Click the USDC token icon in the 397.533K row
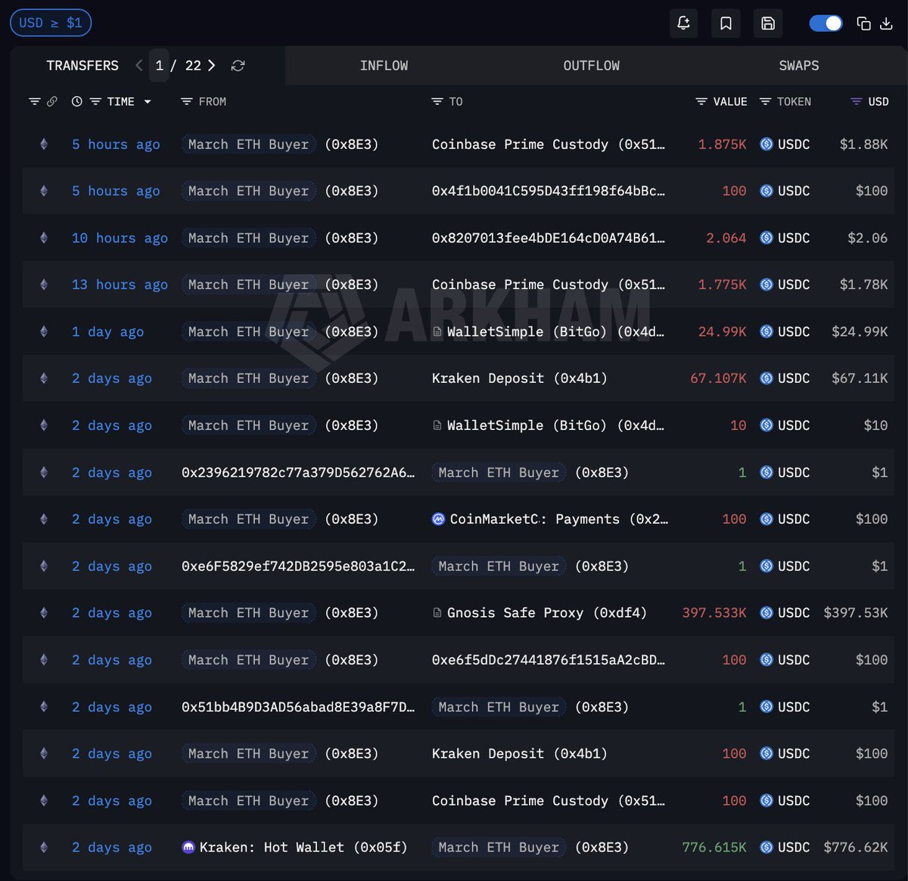The height and width of the screenshot is (881, 908). pos(767,613)
